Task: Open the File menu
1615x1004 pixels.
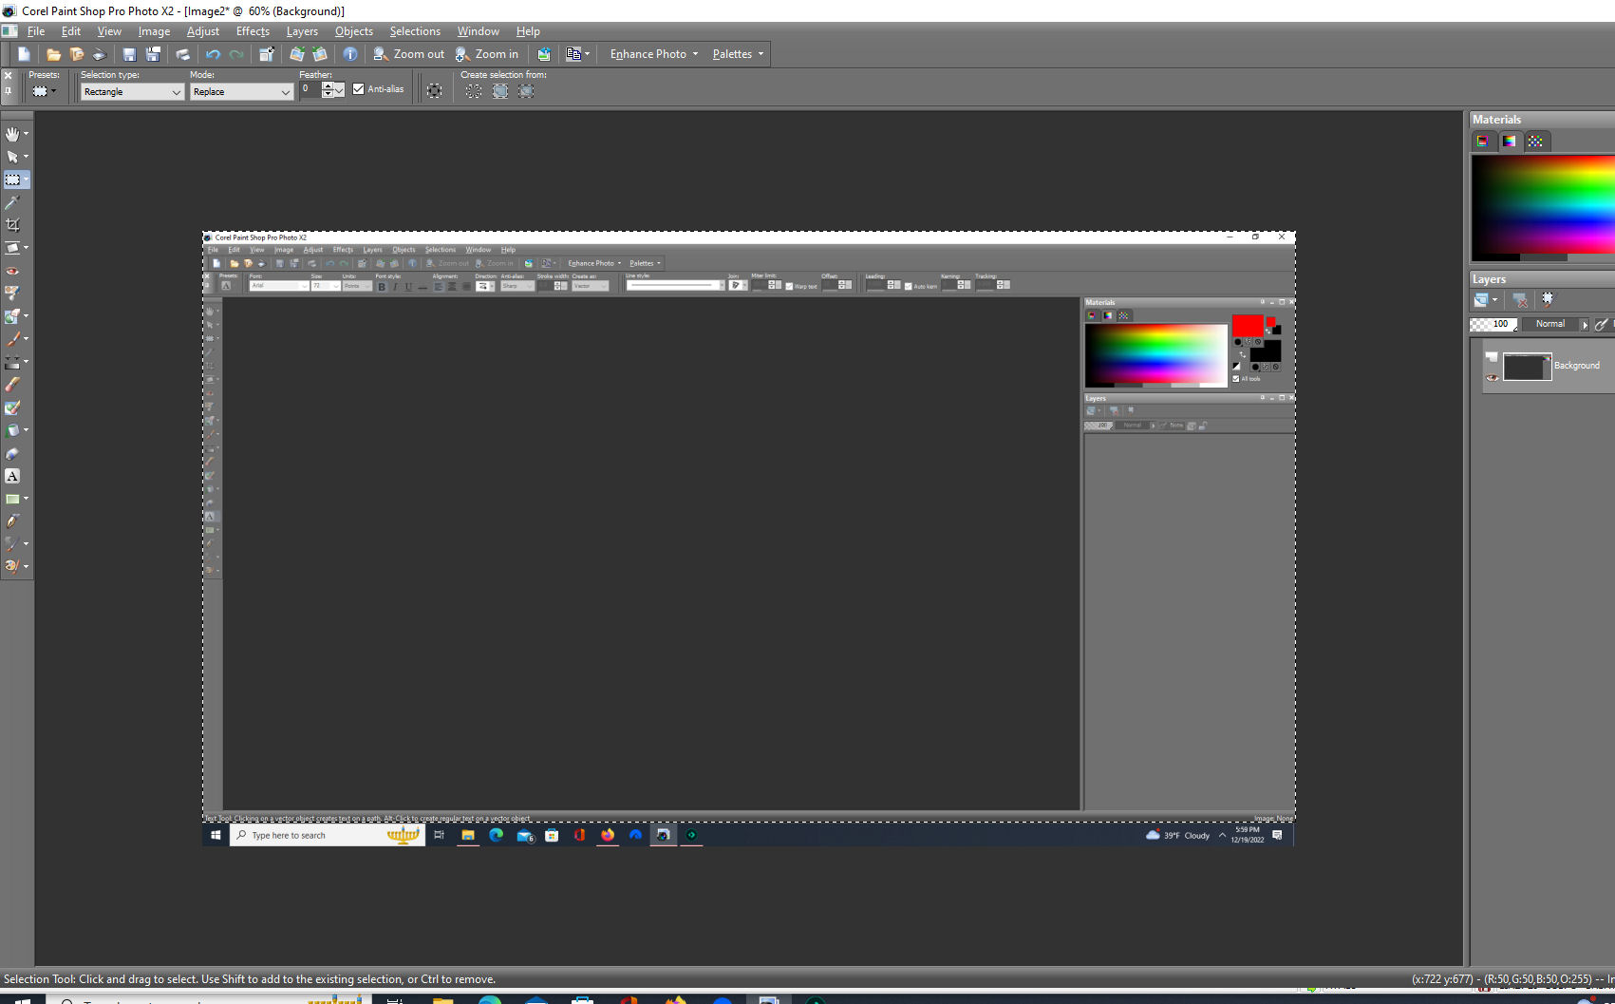Action: tap(36, 31)
